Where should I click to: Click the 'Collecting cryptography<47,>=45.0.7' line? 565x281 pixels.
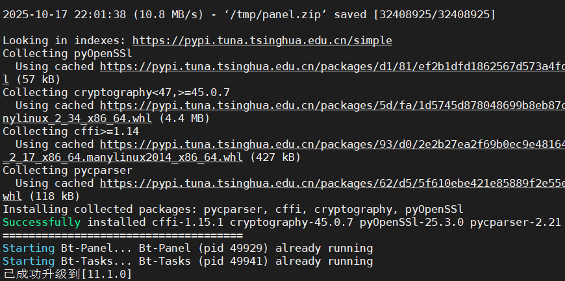click(x=116, y=92)
